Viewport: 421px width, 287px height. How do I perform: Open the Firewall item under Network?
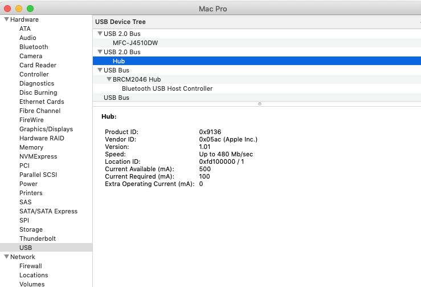31,266
